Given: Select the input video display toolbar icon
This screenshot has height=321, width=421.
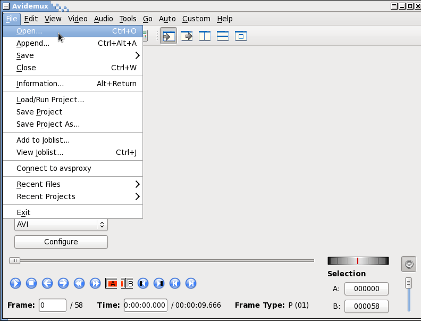Looking at the screenshot, I should 169,36.
